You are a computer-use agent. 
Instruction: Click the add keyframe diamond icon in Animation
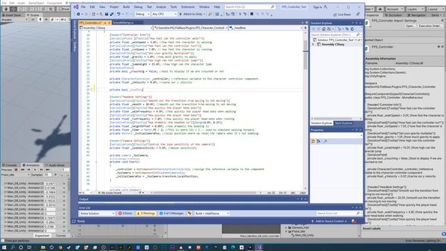pos(55,175)
